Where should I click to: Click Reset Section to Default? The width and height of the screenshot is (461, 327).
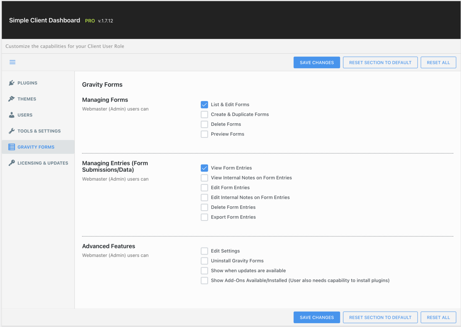[380, 62]
